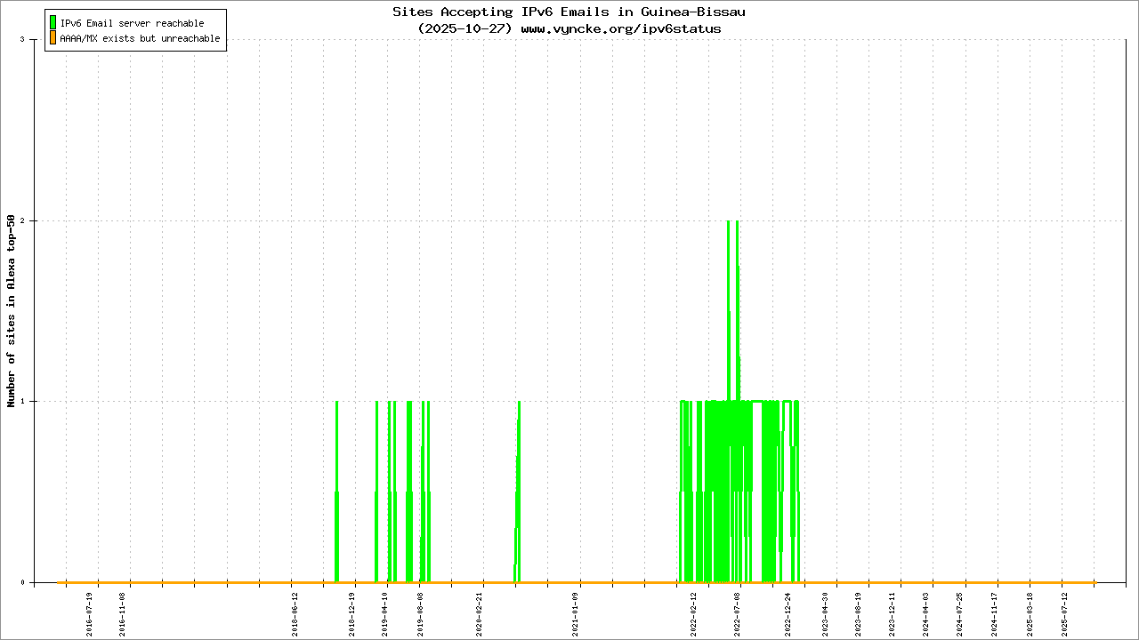1139x640 pixels.
Task: Select 'IPv6 Email server reachable' legend label
Action: (132, 23)
